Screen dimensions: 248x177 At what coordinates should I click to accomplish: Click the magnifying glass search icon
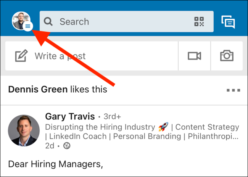(x=48, y=22)
